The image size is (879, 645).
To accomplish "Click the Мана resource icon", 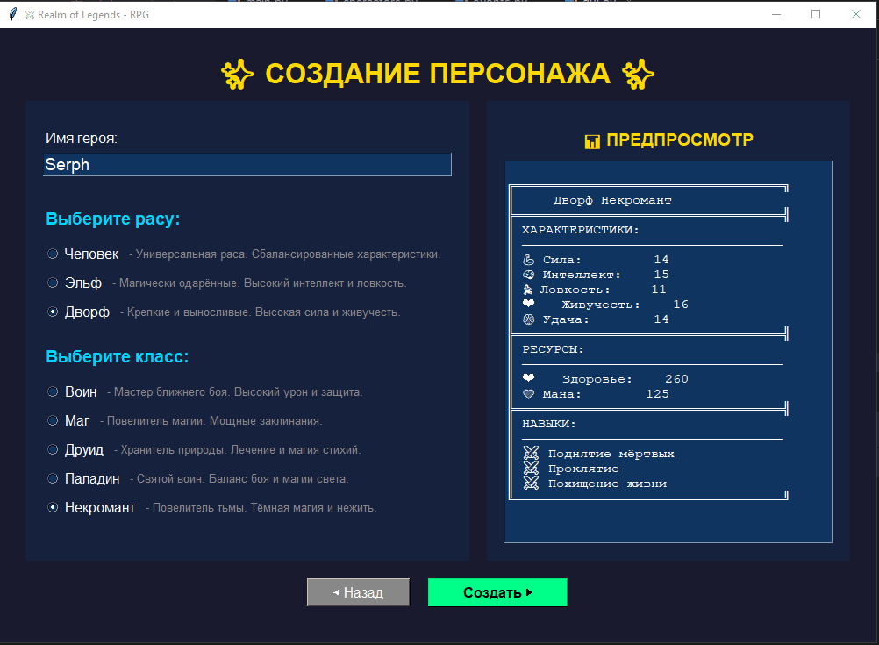I will pos(530,393).
